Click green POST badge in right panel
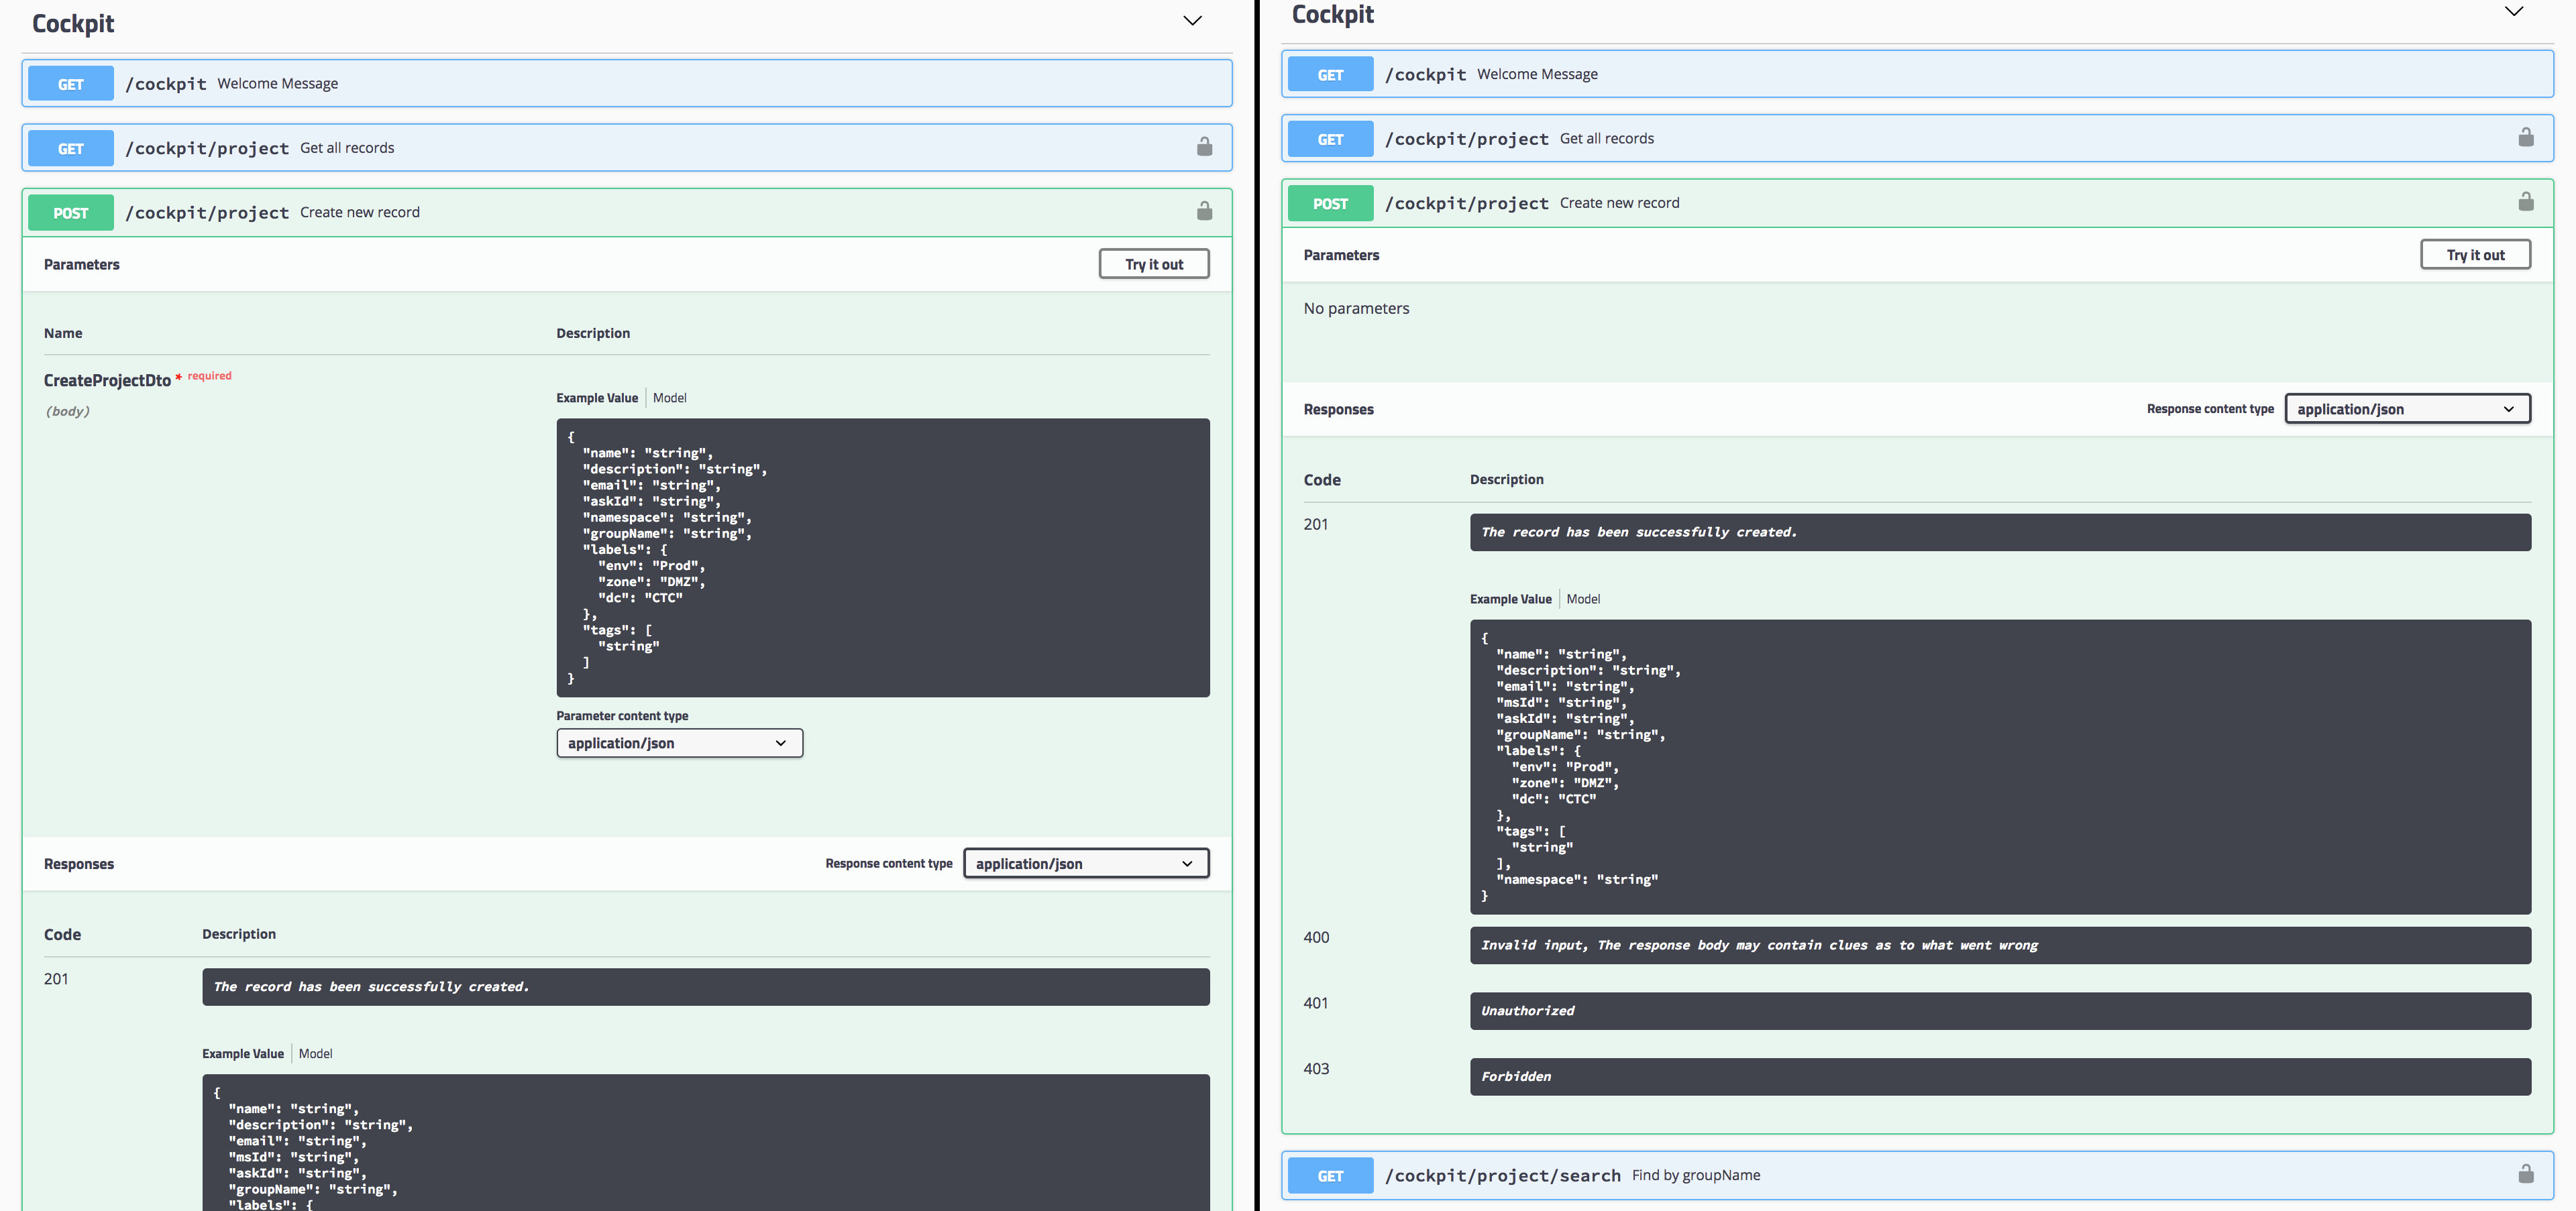Image resolution: width=2576 pixels, height=1211 pixels. click(x=1330, y=203)
